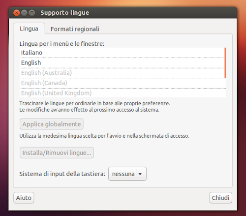Select English (Canada) row

pyautogui.click(x=123, y=83)
